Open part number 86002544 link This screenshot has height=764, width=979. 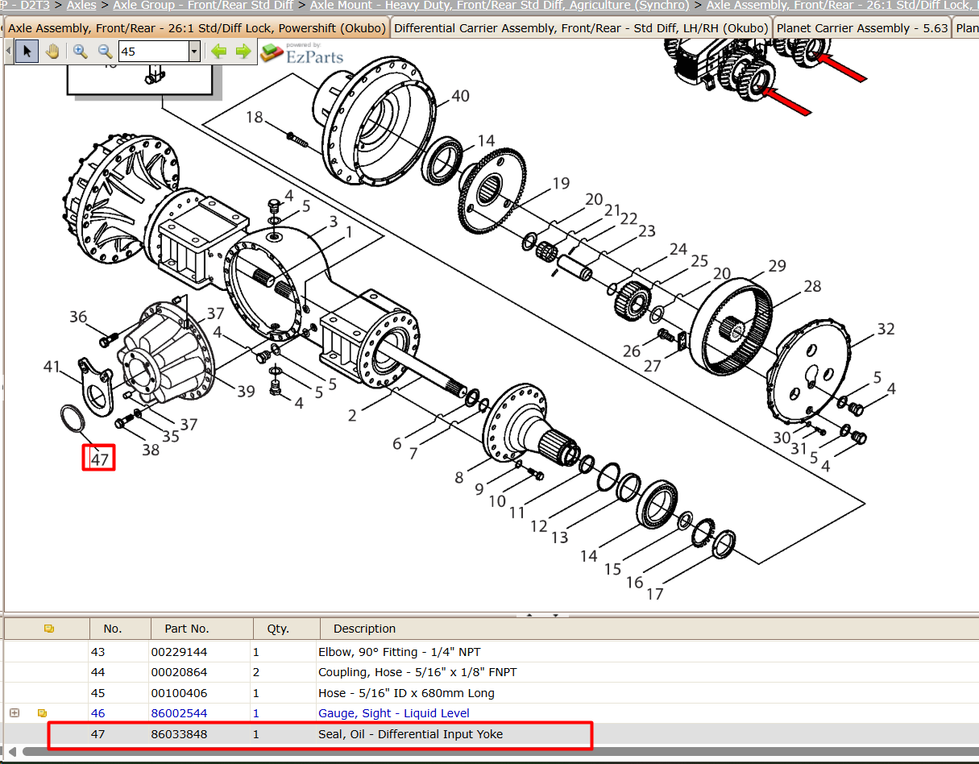point(180,713)
